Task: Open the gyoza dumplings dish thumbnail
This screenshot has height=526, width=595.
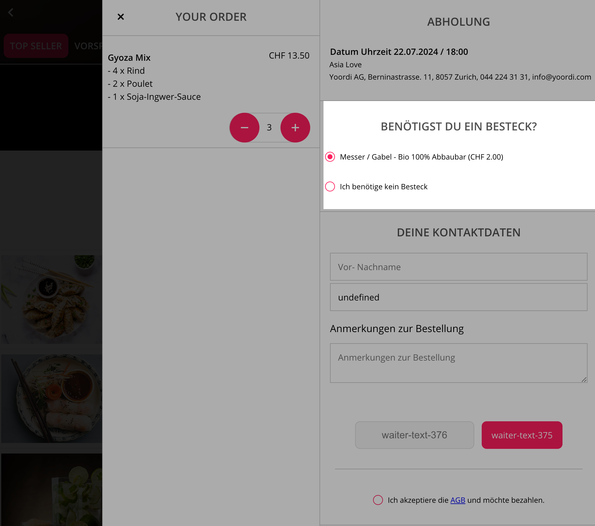Action: point(52,299)
